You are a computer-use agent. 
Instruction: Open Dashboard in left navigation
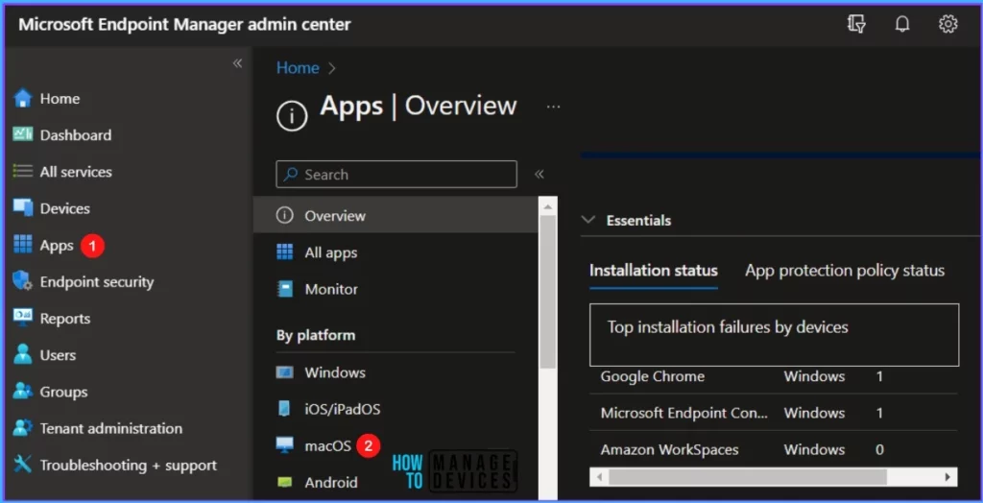pos(76,134)
